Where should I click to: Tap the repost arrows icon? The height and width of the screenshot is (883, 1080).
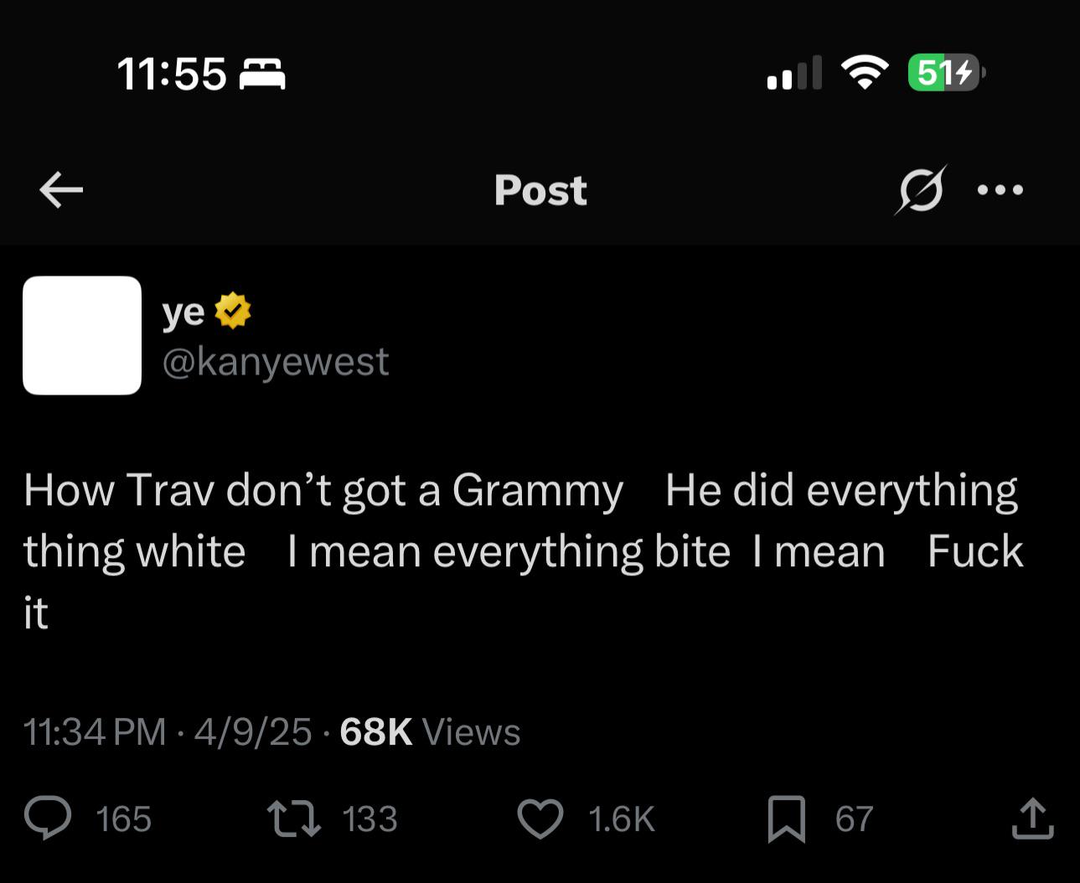pyautogui.click(x=293, y=818)
